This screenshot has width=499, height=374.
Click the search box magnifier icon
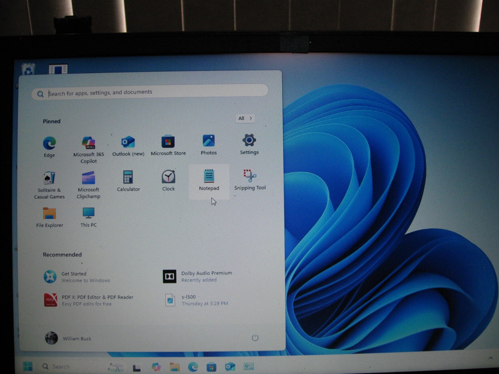click(x=40, y=94)
